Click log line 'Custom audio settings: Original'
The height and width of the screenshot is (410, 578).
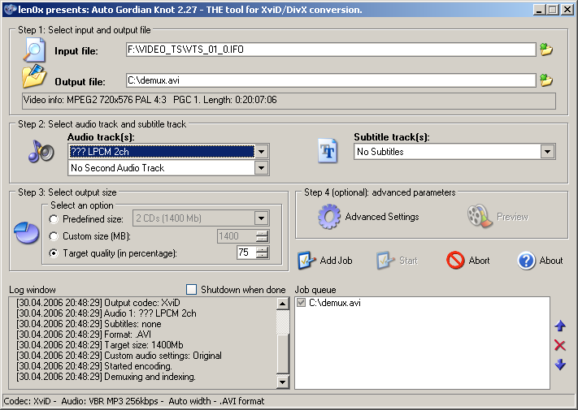[119, 356]
